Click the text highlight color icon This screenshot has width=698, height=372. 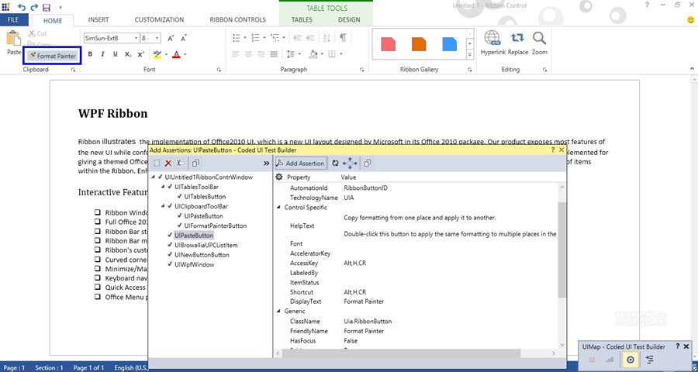click(157, 54)
